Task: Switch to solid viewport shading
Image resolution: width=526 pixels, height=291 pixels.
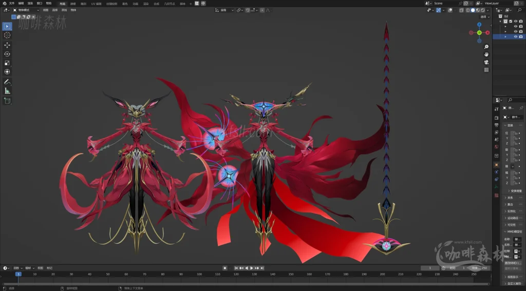Action: point(473,10)
